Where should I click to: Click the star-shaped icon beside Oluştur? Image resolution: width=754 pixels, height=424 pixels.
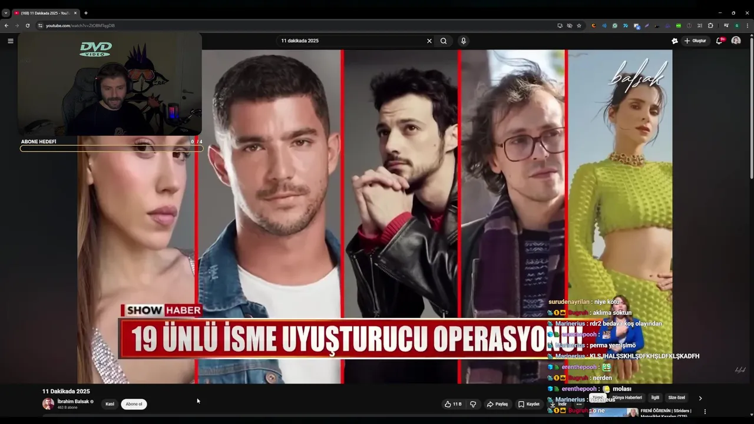(x=674, y=41)
